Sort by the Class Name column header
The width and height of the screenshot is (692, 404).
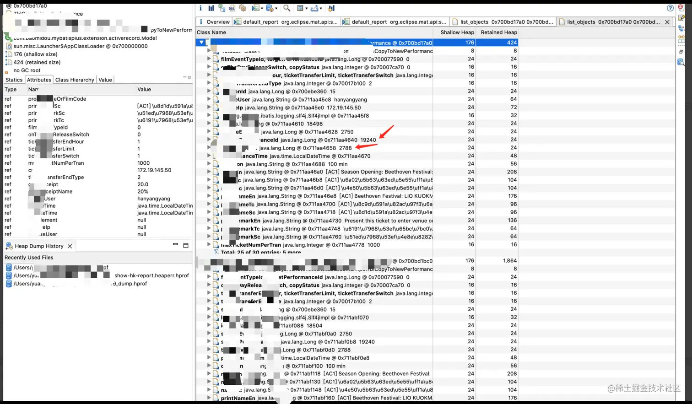pos(314,32)
